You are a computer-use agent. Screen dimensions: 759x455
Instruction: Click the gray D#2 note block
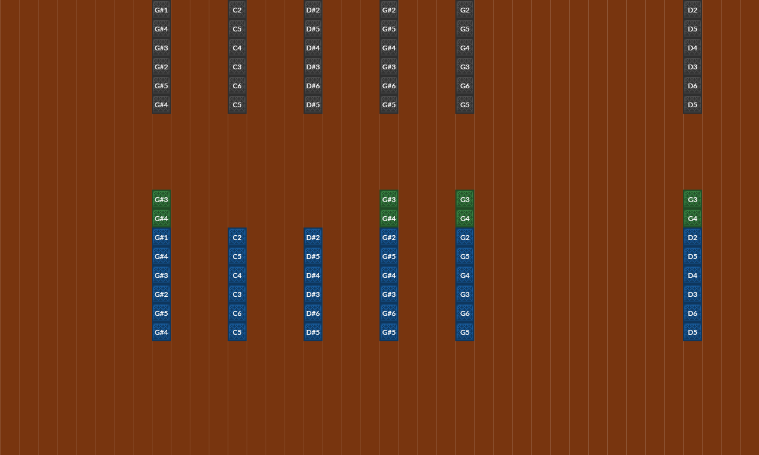tap(313, 9)
